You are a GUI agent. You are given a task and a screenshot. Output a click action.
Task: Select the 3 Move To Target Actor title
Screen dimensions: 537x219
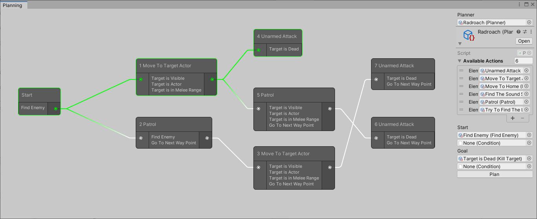click(x=283, y=154)
